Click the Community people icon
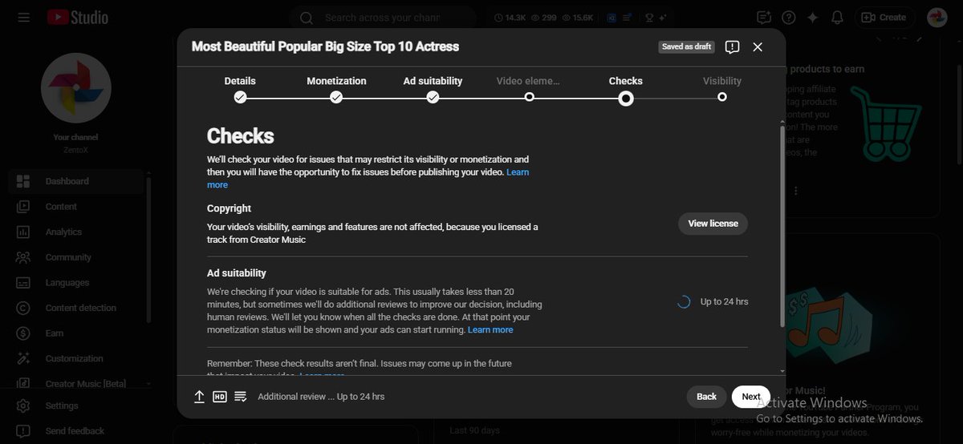Screen dimensions: 963x444 click(x=23, y=257)
